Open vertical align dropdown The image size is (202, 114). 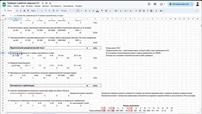pos(121,11)
